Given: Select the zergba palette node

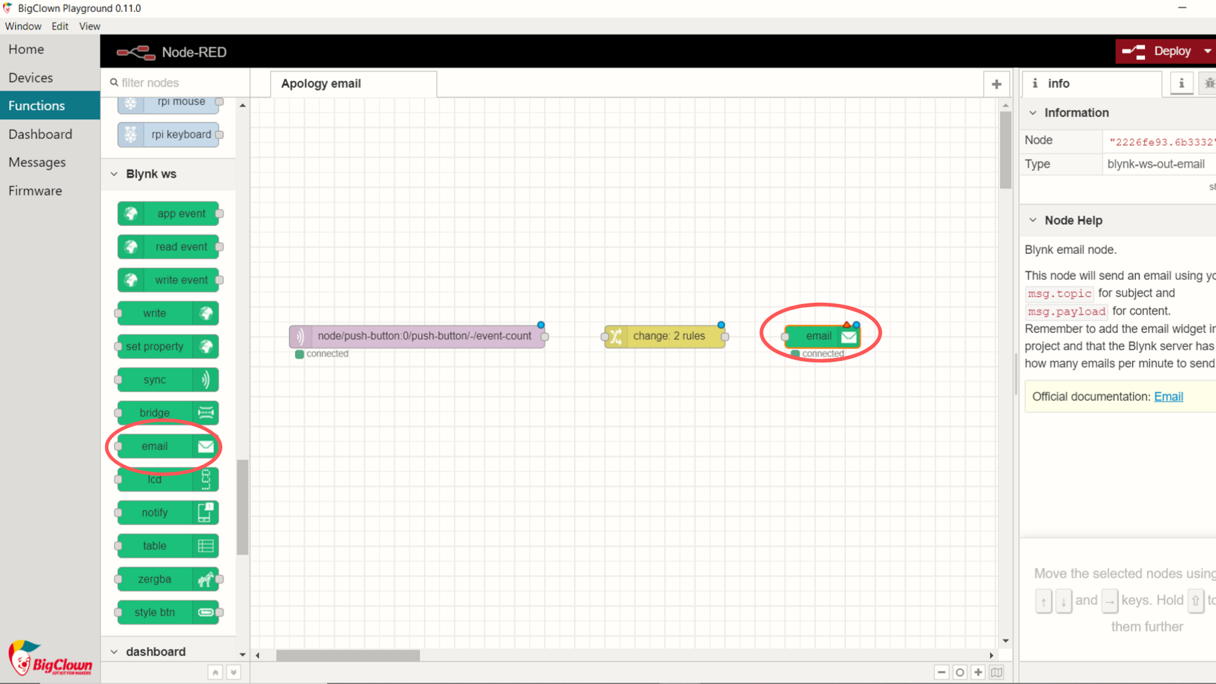Looking at the screenshot, I should [168, 579].
